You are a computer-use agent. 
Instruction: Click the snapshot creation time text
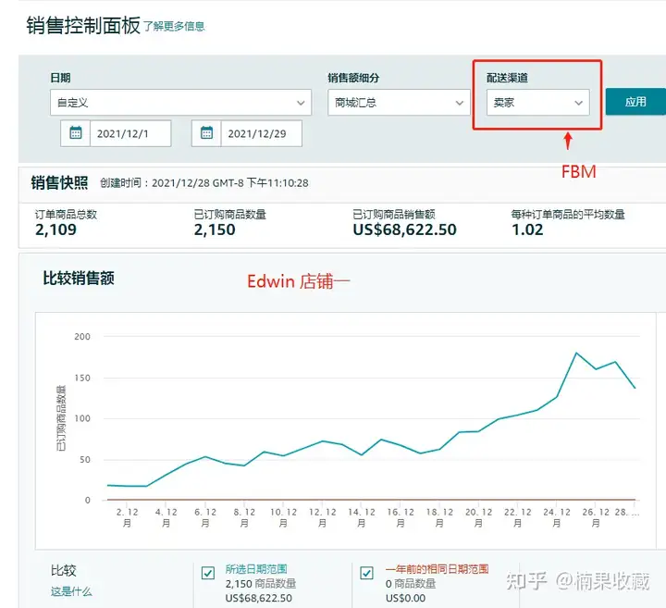[204, 183]
